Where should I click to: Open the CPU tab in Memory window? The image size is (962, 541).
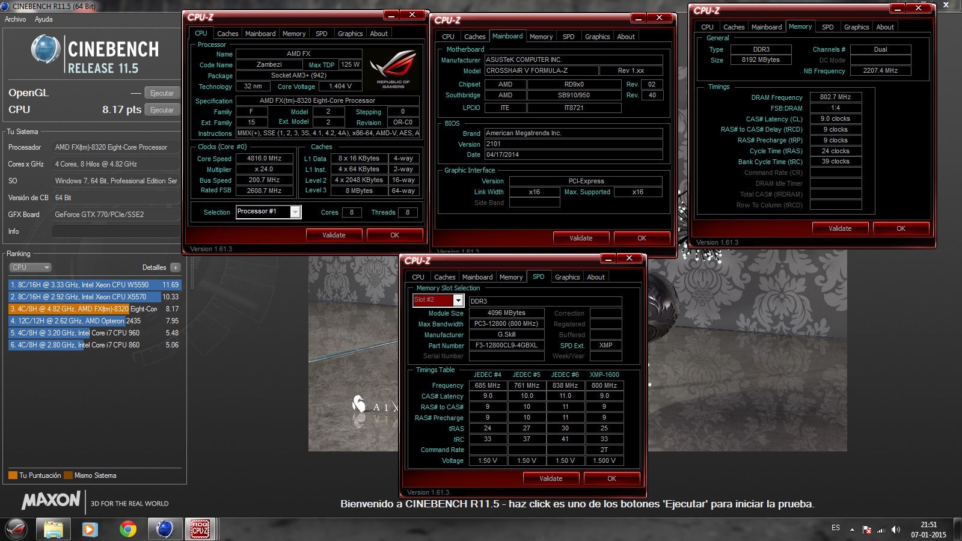coord(707,27)
